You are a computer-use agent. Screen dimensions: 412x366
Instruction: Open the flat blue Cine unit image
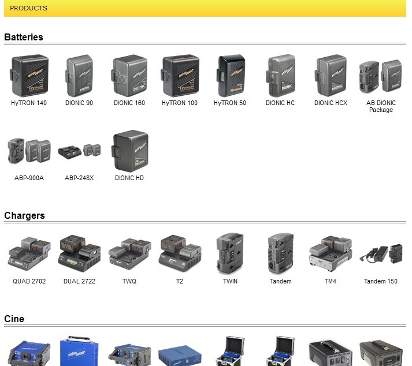(180, 356)
